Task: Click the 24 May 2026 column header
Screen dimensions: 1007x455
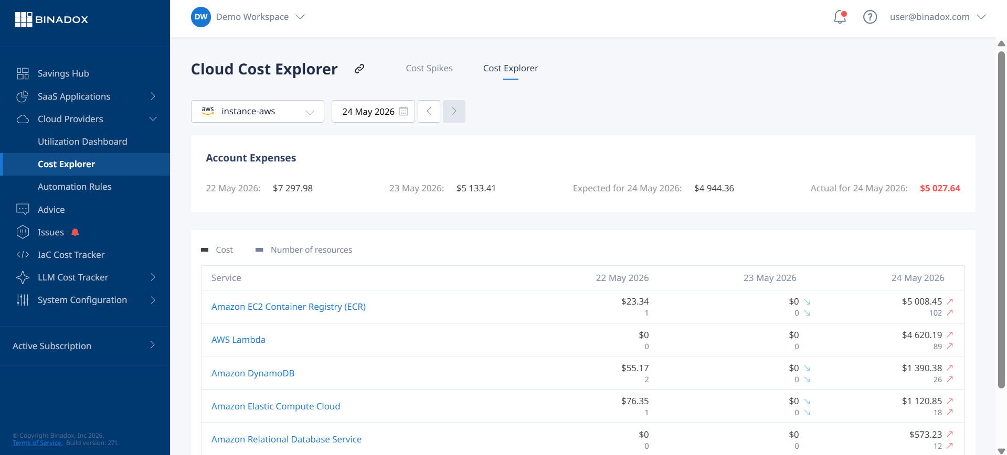Action: [x=918, y=278]
